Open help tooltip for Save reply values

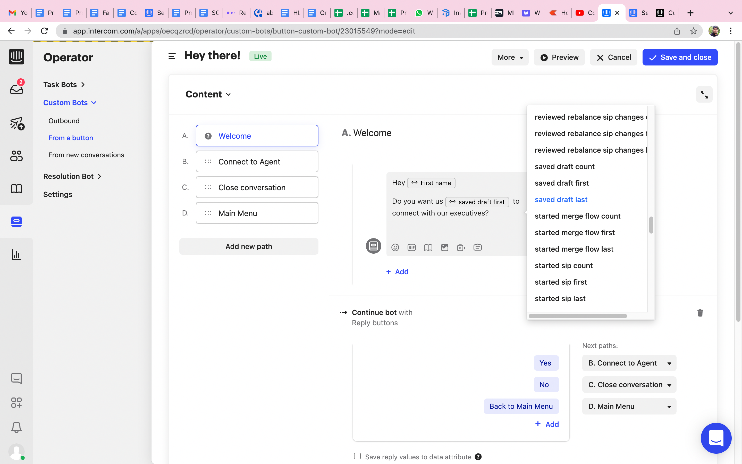coord(478,457)
